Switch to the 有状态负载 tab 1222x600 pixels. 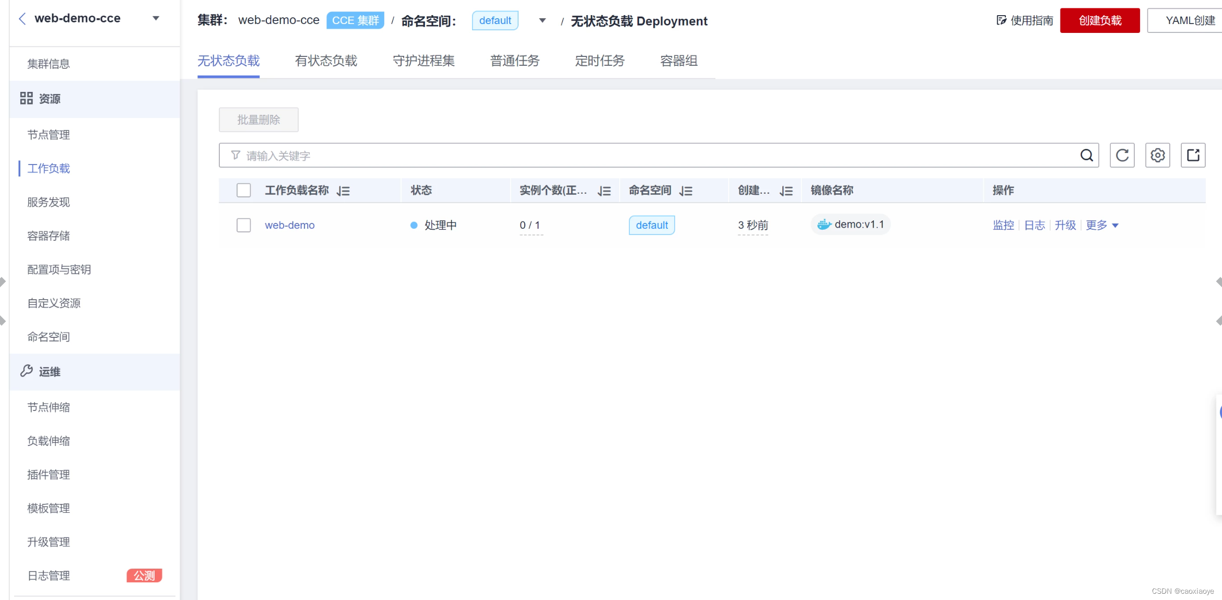tap(326, 61)
